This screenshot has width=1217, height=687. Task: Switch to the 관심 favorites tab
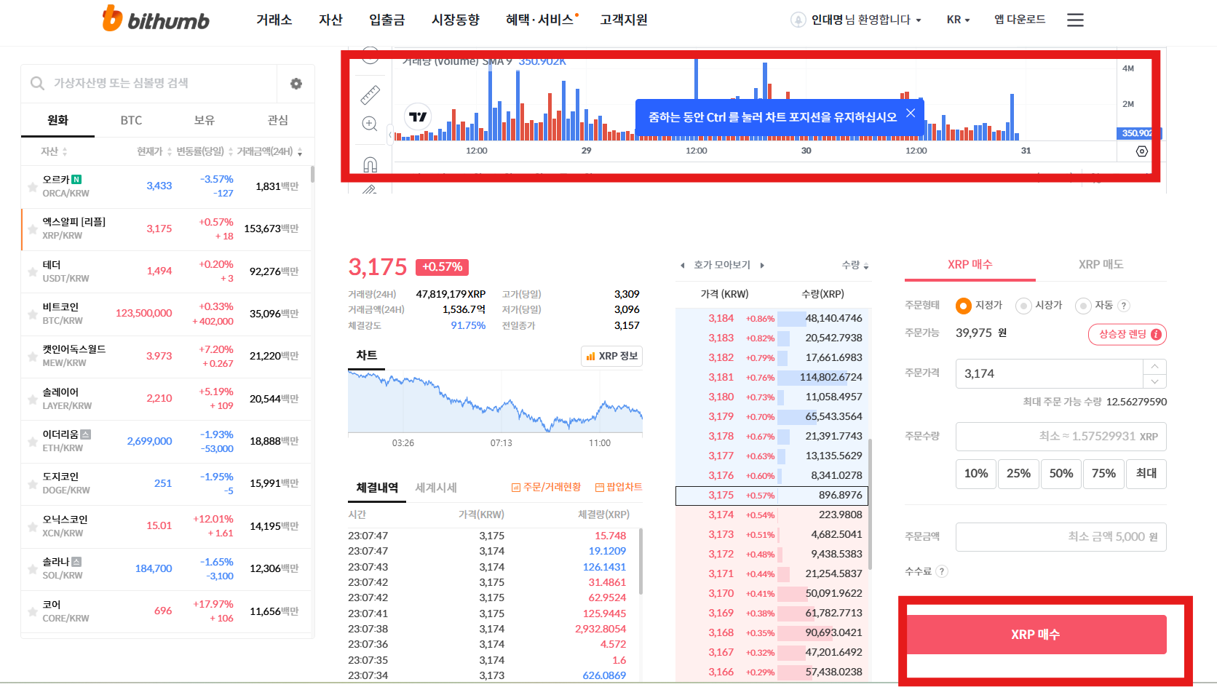coord(278,120)
